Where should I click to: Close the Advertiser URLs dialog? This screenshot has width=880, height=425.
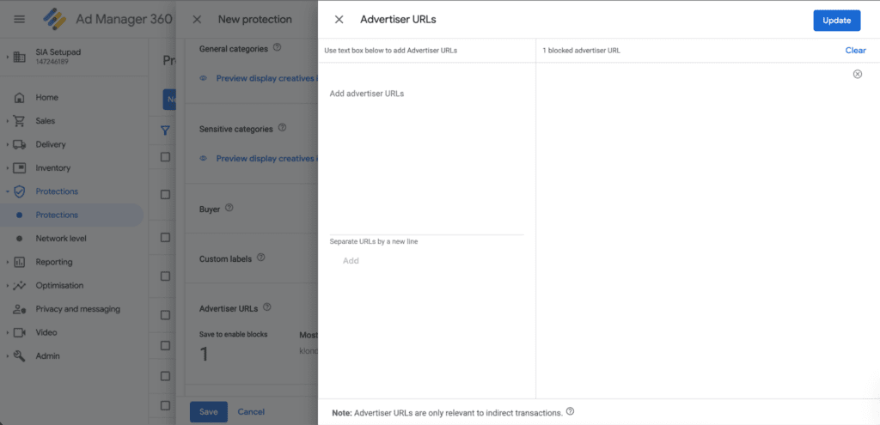click(x=339, y=20)
